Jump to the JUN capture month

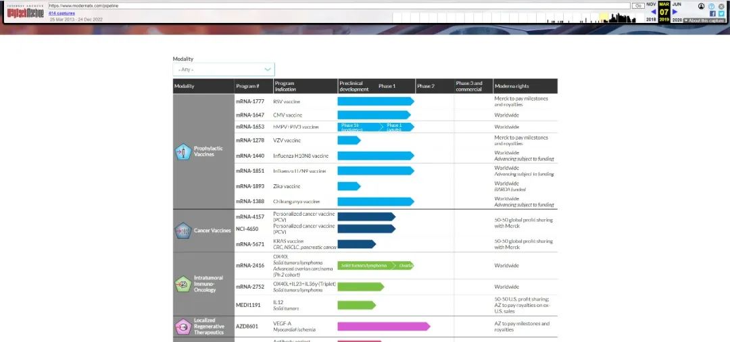(x=677, y=4)
